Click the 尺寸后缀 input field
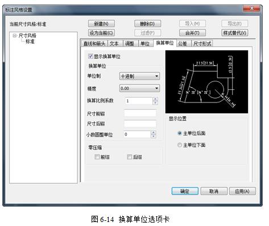Image resolution: width=269 pixels, height=226 pixels. pyautogui.click(x=140, y=124)
